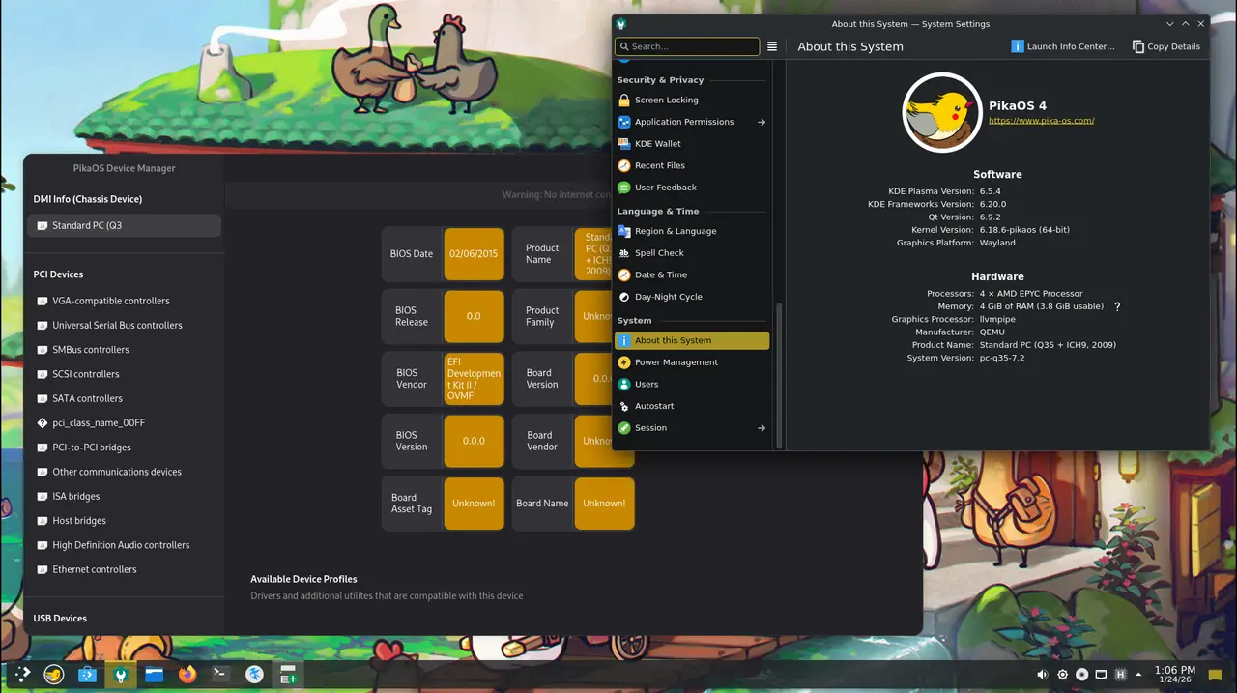Viewport: 1237px width, 693px height.
Task: Show hidden system tray icons
Action: click(x=1137, y=675)
